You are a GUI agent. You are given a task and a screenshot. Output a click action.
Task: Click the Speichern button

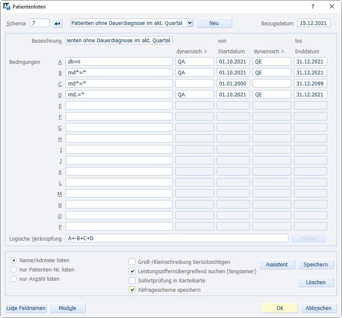pos(315,264)
